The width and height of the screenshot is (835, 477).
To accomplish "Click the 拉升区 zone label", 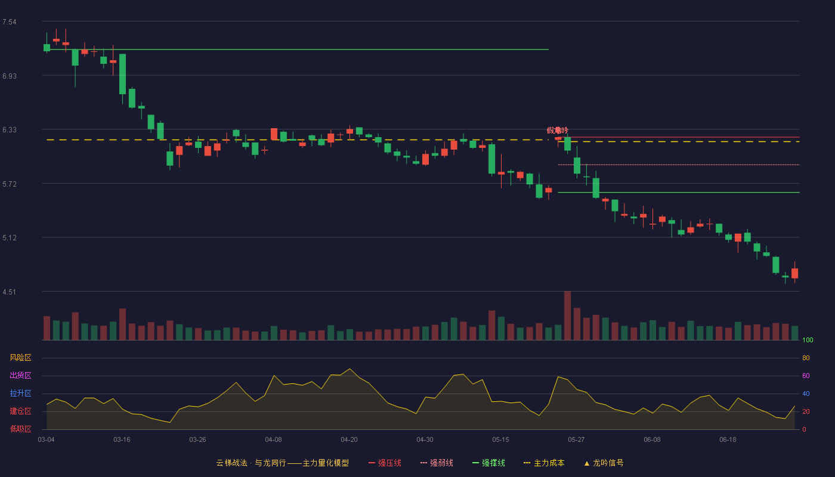I will click(x=20, y=394).
